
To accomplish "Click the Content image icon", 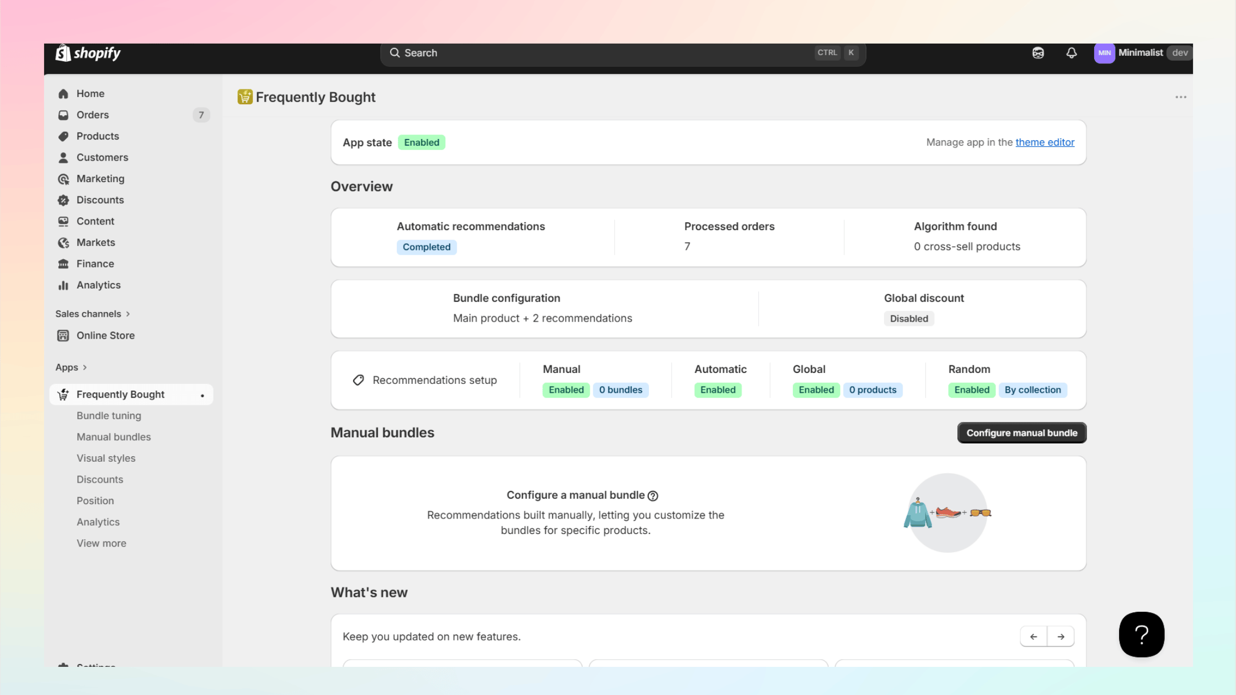I will coord(63,221).
